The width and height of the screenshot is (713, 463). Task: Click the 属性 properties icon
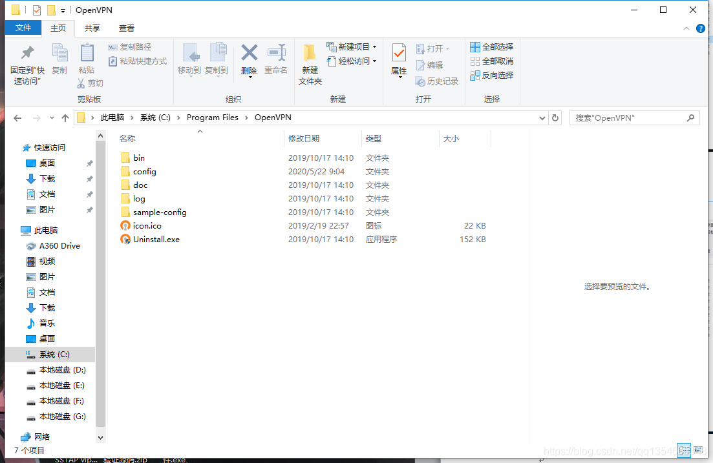coord(399,53)
